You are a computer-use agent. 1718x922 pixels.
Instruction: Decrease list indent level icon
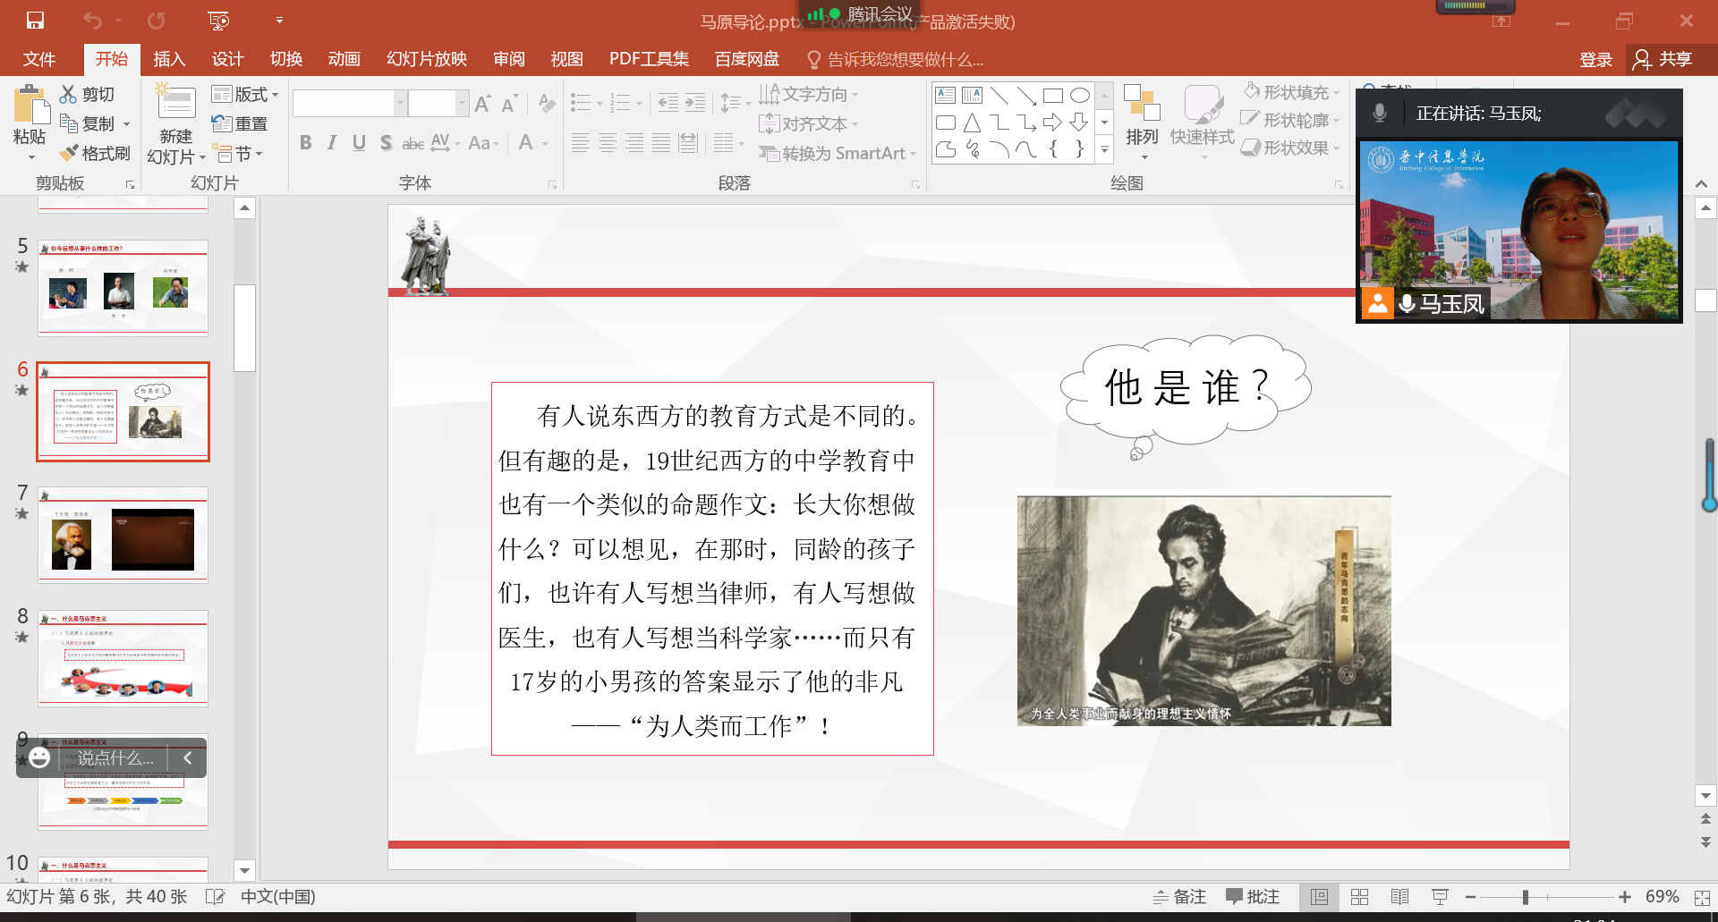668,104
